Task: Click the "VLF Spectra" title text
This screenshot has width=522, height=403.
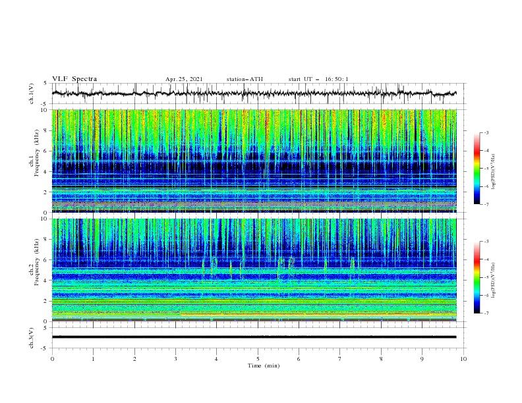Action: pos(74,79)
